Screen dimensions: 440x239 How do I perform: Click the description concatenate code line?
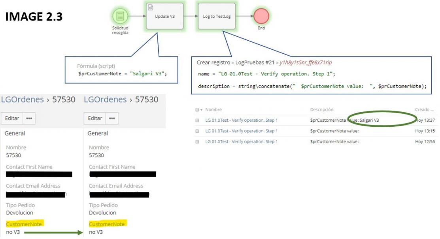point(312,86)
